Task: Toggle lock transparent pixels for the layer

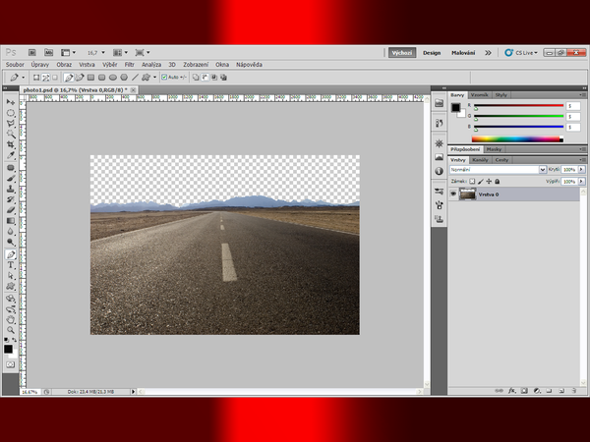Action: click(472, 182)
